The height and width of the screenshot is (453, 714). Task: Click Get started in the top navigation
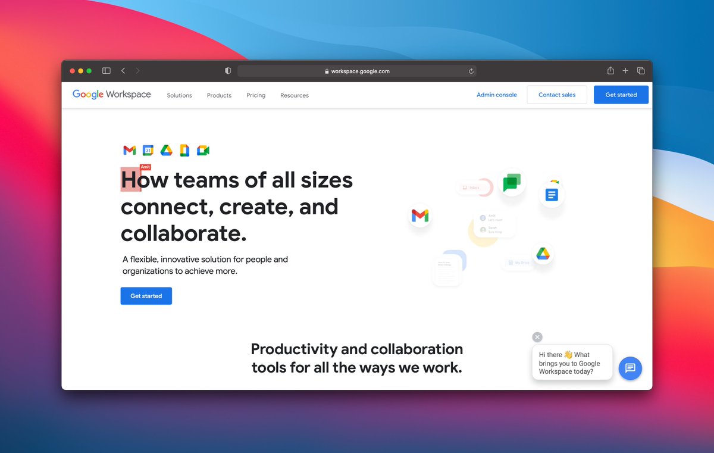[x=621, y=95]
